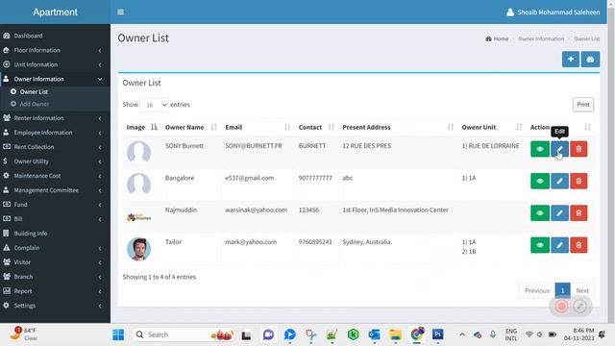This screenshot has height=346, width=615.
Task: View Tailor owner with the green eye icon
Action: 540,245
